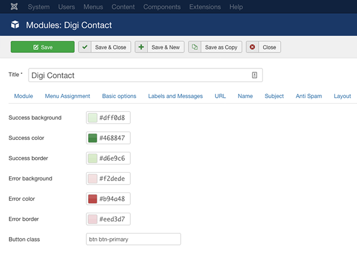Screen dimensions: 357x268
Task: Switch to the URL tab
Action: click(220, 96)
